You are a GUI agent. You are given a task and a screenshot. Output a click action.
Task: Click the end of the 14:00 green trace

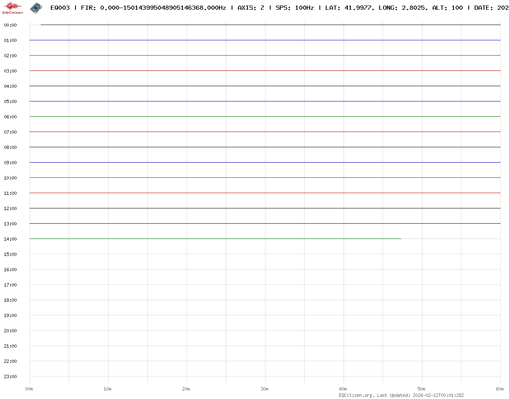point(400,239)
